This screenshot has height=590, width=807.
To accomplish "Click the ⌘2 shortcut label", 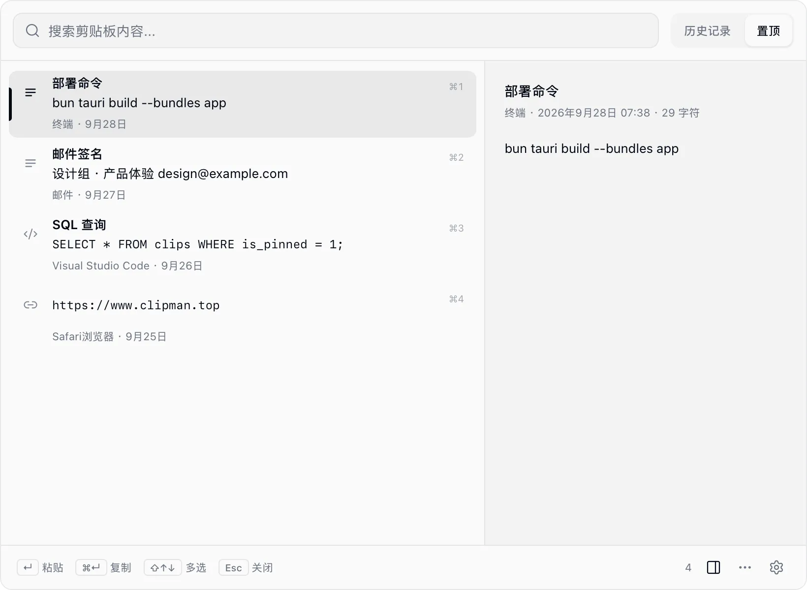I will (456, 157).
